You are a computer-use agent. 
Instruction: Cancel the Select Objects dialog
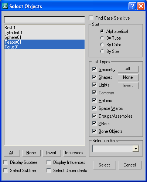pos(130,165)
